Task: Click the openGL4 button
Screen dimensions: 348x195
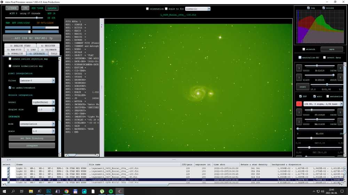Action: (x=52, y=8)
